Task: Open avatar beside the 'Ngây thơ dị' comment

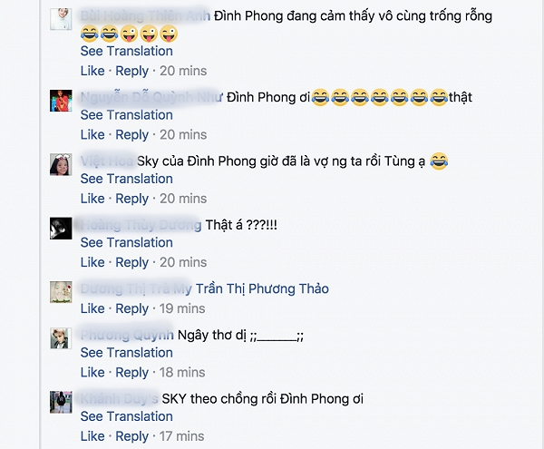Action: (x=61, y=338)
